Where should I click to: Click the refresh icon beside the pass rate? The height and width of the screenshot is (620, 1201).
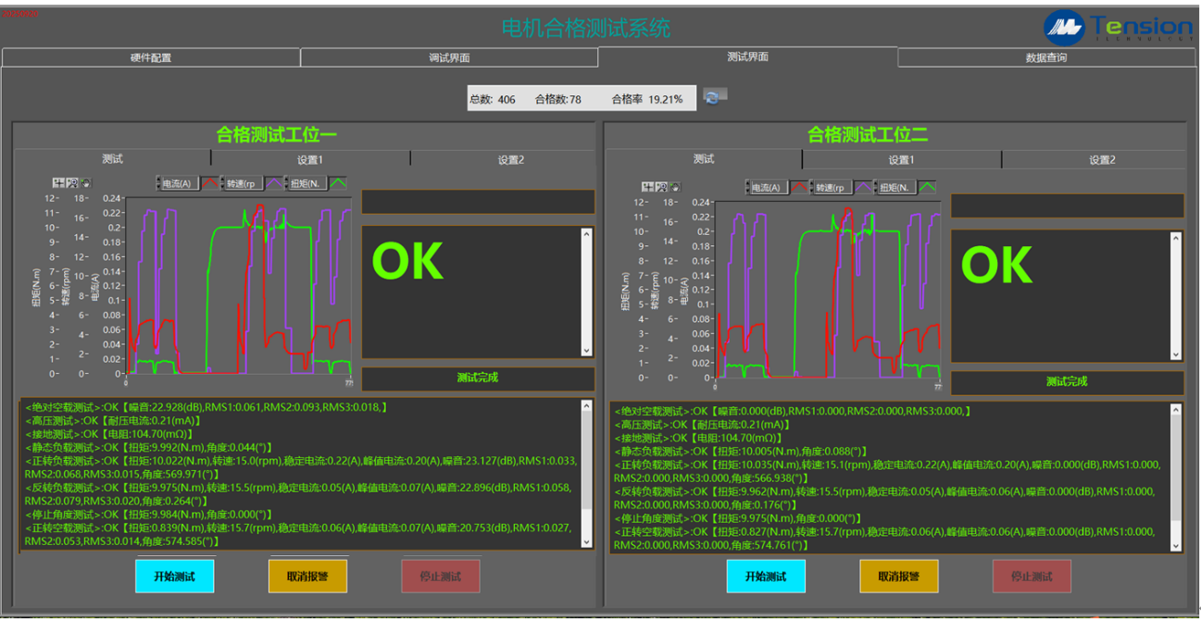pyautogui.click(x=715, y=97)
